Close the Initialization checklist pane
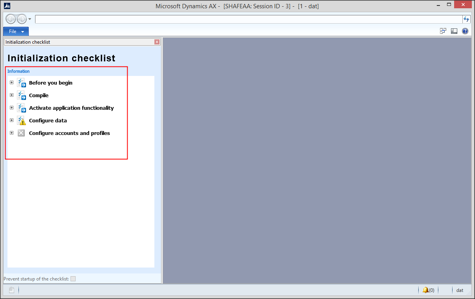Image resolution: width=475 pixels, height=299 pixels. pos(157,42)
